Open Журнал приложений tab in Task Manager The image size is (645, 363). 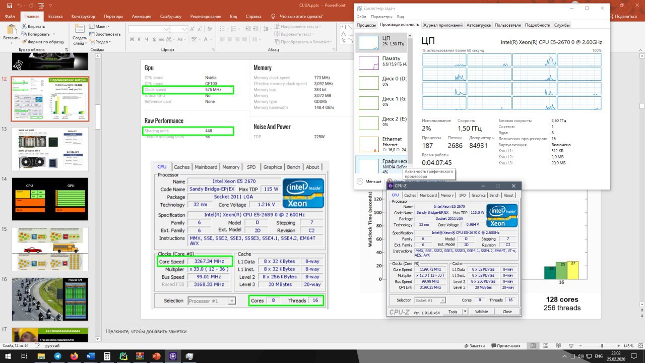click(442, 25)
